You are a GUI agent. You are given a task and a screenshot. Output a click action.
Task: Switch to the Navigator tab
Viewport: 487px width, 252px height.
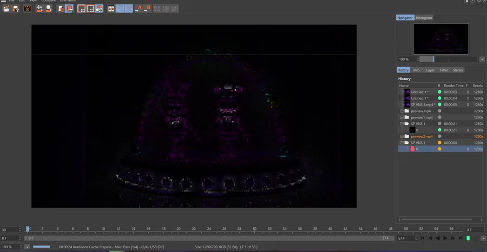coord(405,18)
